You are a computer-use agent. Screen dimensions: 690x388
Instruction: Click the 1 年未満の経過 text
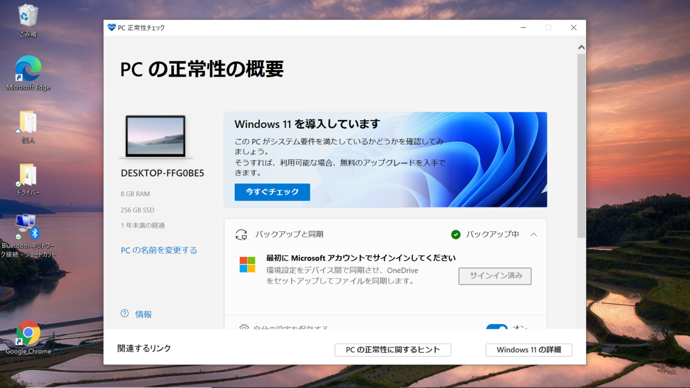tap(143, 225)
